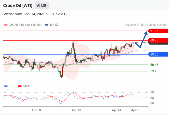Toggle the RSI legend entry
Screen dimensions: 169x115
coord(9,86)
